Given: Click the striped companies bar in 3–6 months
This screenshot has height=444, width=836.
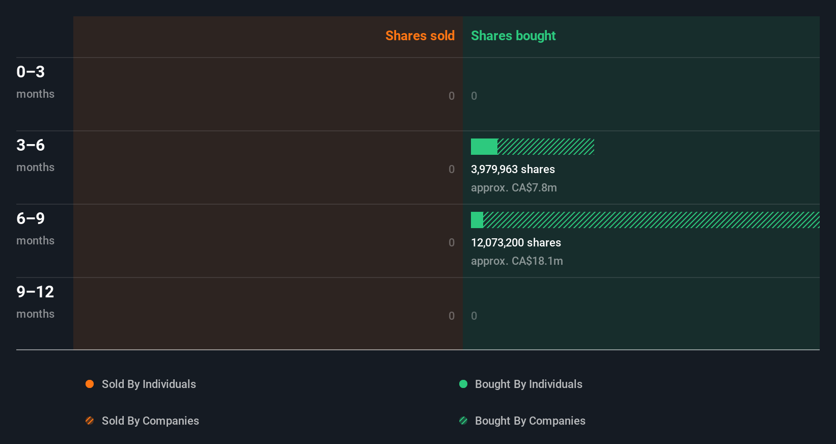Looking at the screenshot, I should [546, 147].
